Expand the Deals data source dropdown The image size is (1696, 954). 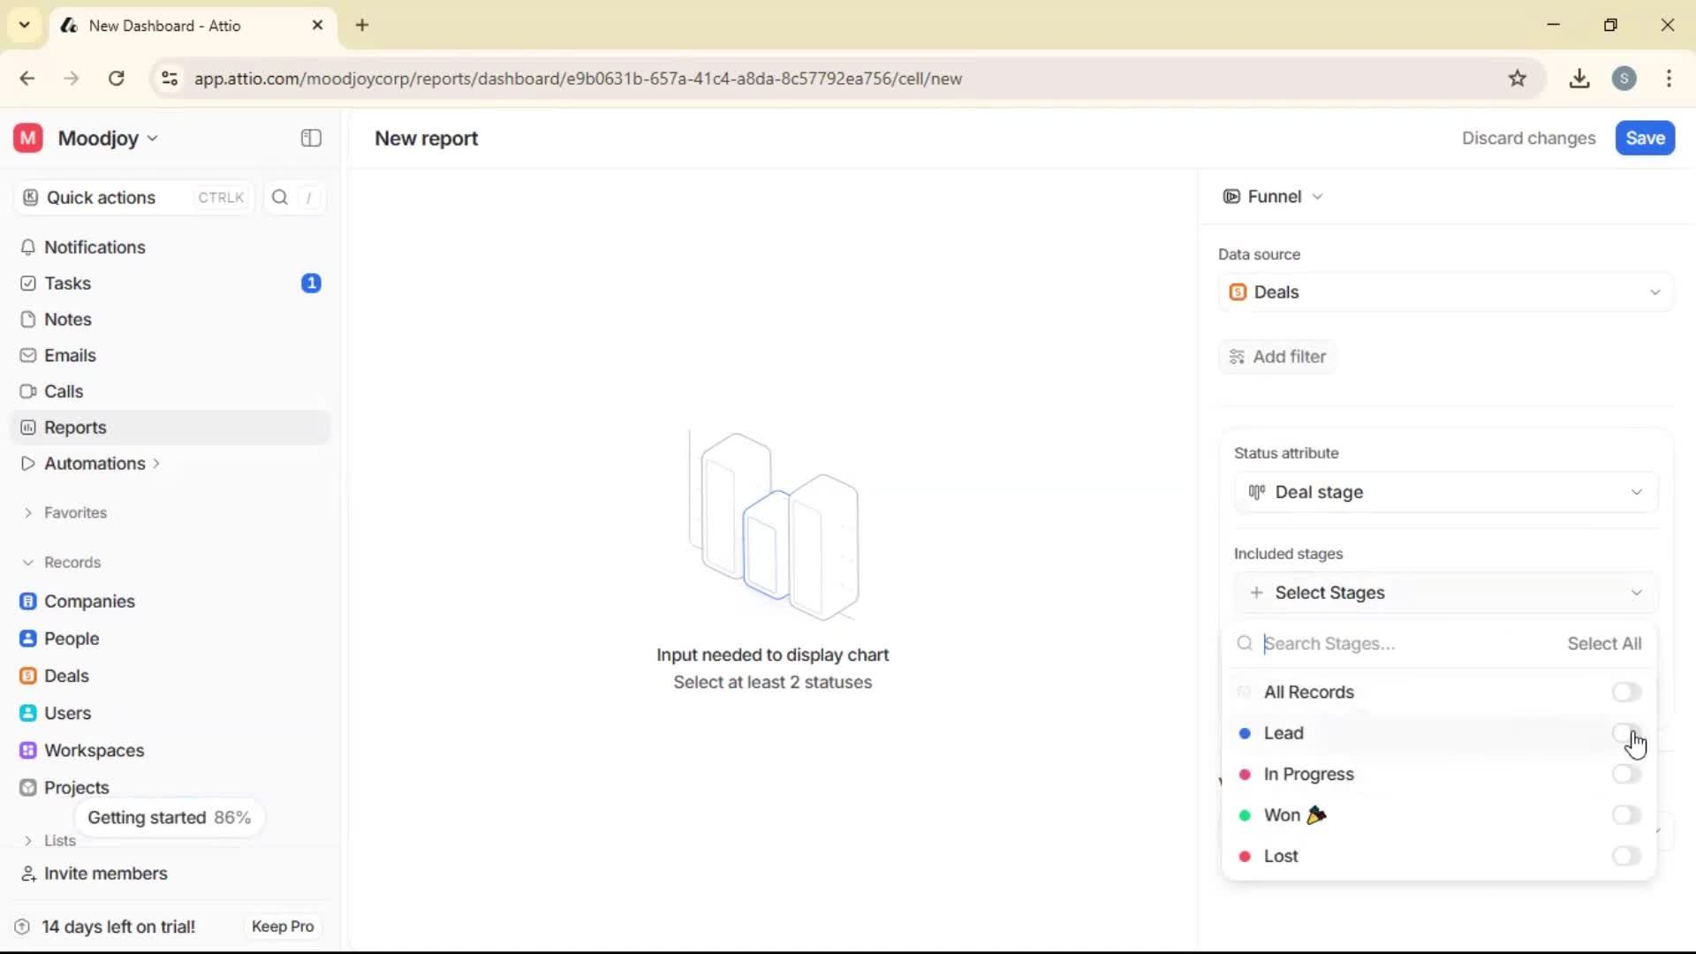[1444, 291]
